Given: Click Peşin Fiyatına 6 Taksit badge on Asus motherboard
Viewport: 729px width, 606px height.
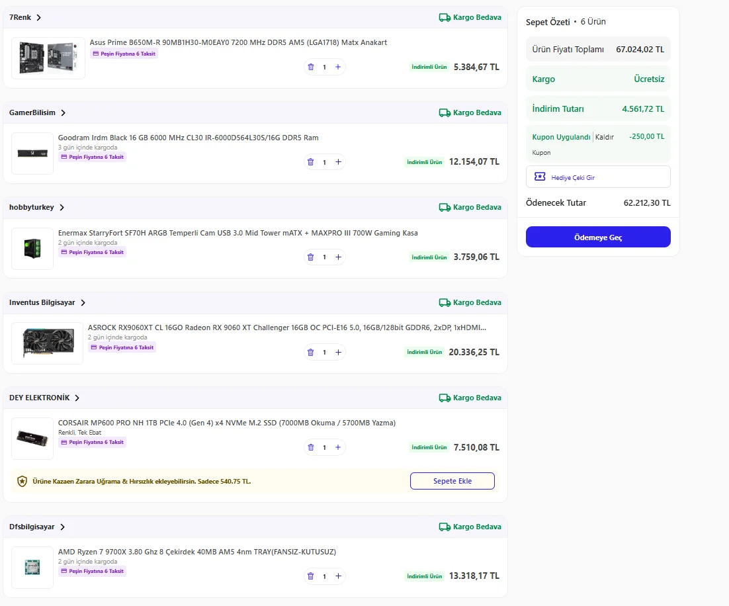Looking at the screenshot, I should (x=124, y=54).
